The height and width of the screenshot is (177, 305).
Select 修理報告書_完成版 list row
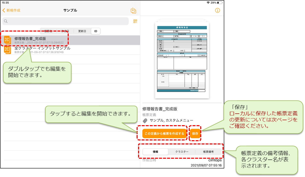click(70, 40)
